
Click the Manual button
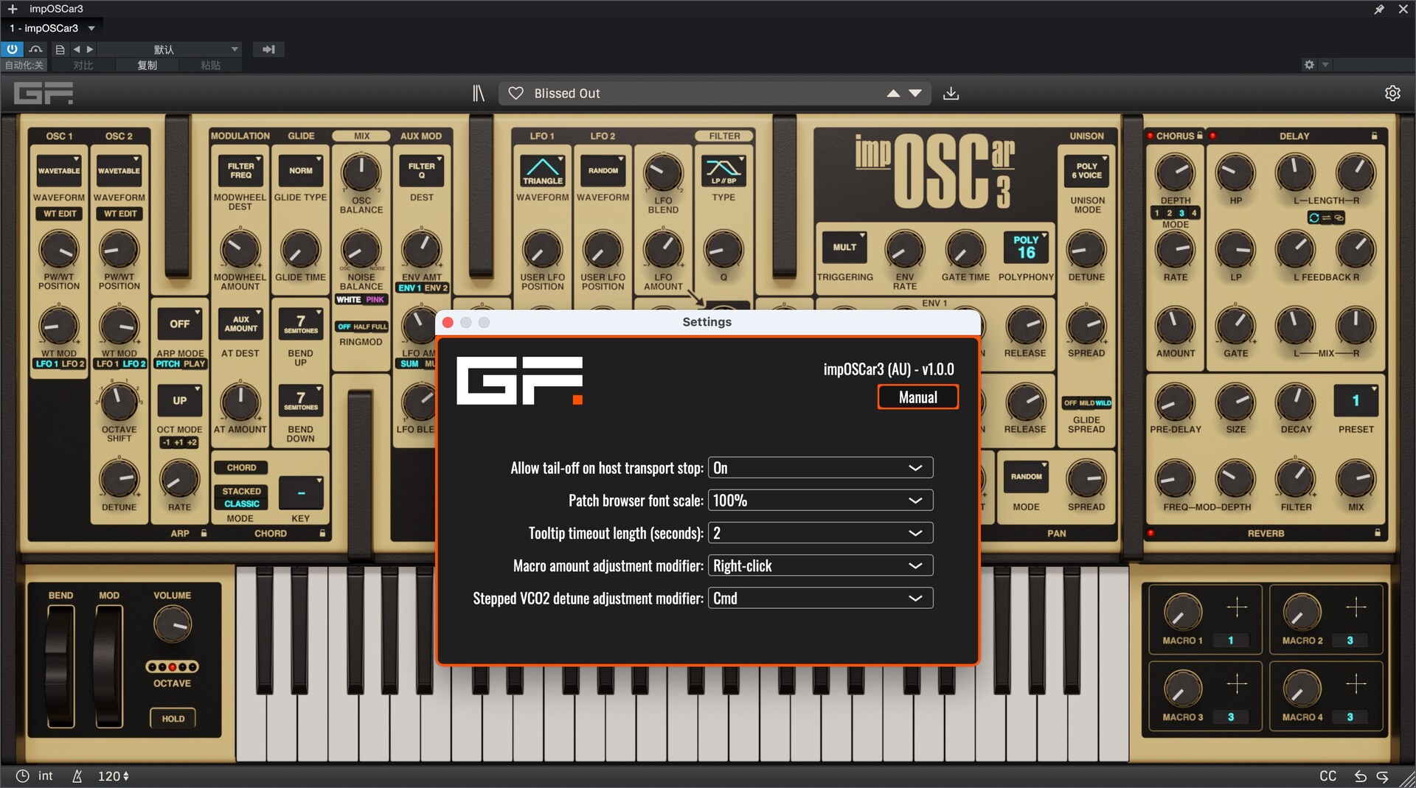click(917, 397)
